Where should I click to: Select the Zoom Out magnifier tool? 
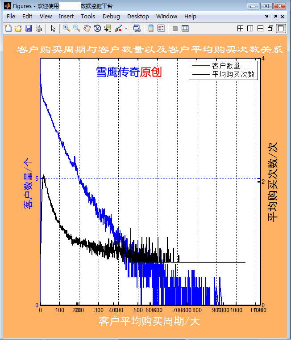pyautogui.click(x=77, y=29)
